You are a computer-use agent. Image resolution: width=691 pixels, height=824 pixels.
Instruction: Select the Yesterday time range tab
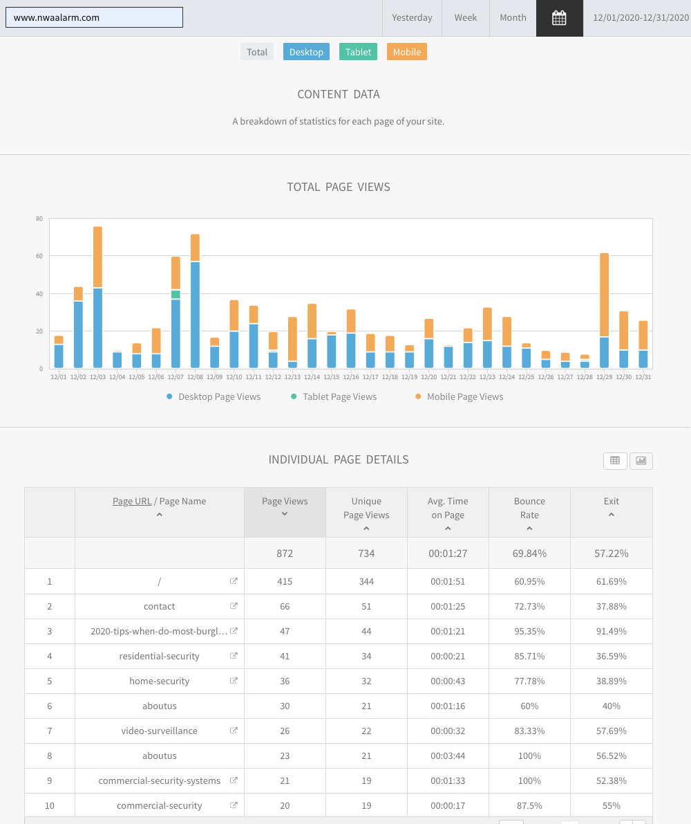pyautogui.click(x=412, y=18)
